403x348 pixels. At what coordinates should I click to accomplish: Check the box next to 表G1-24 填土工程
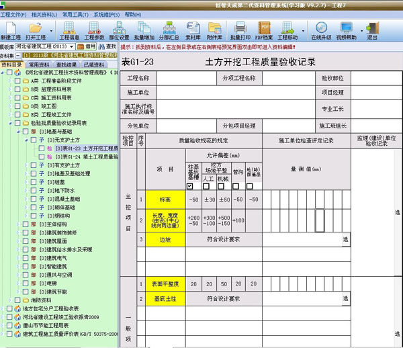coord(42,157)
